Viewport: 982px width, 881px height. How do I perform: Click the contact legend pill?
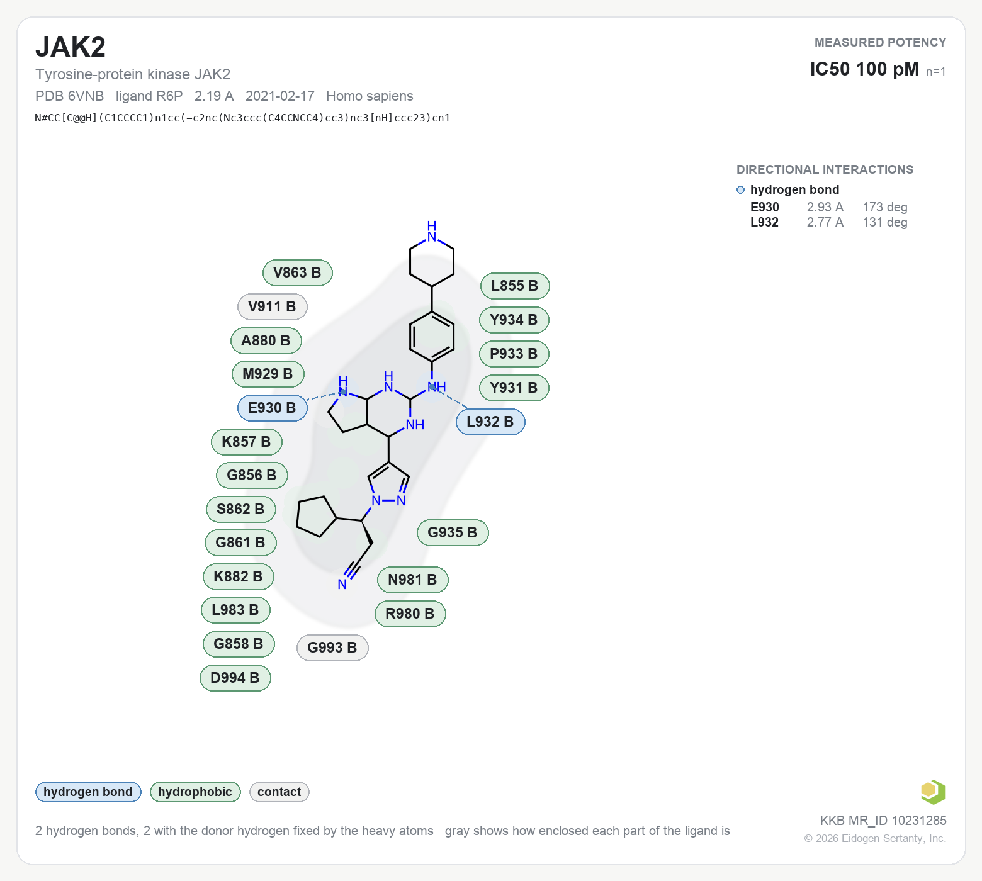click(x=279, y=792)
